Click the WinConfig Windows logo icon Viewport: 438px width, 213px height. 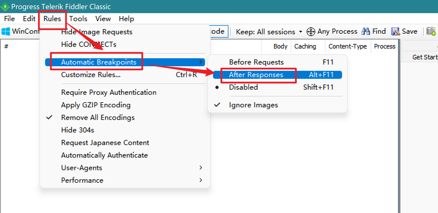tap(6, 31)
